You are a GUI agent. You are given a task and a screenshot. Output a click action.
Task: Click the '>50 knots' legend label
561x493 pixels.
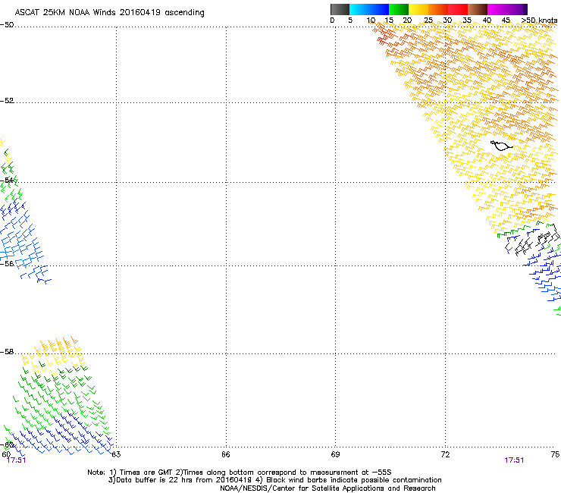pyautogui.click(x=540, y=20)
